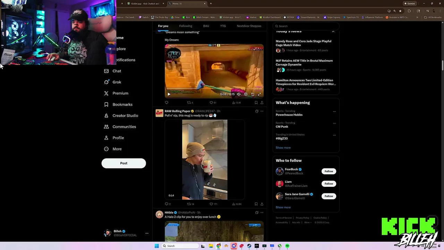
Task: Like the post with 61 likes
Action: (213, 102)
